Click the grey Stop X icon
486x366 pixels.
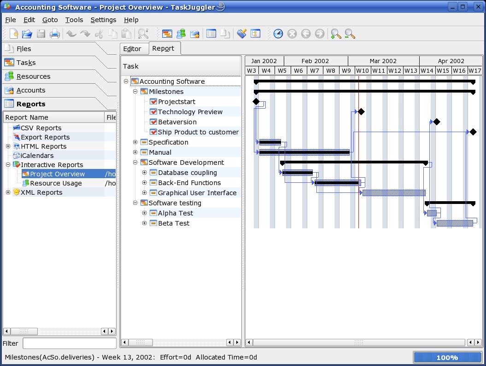(292, 34)
